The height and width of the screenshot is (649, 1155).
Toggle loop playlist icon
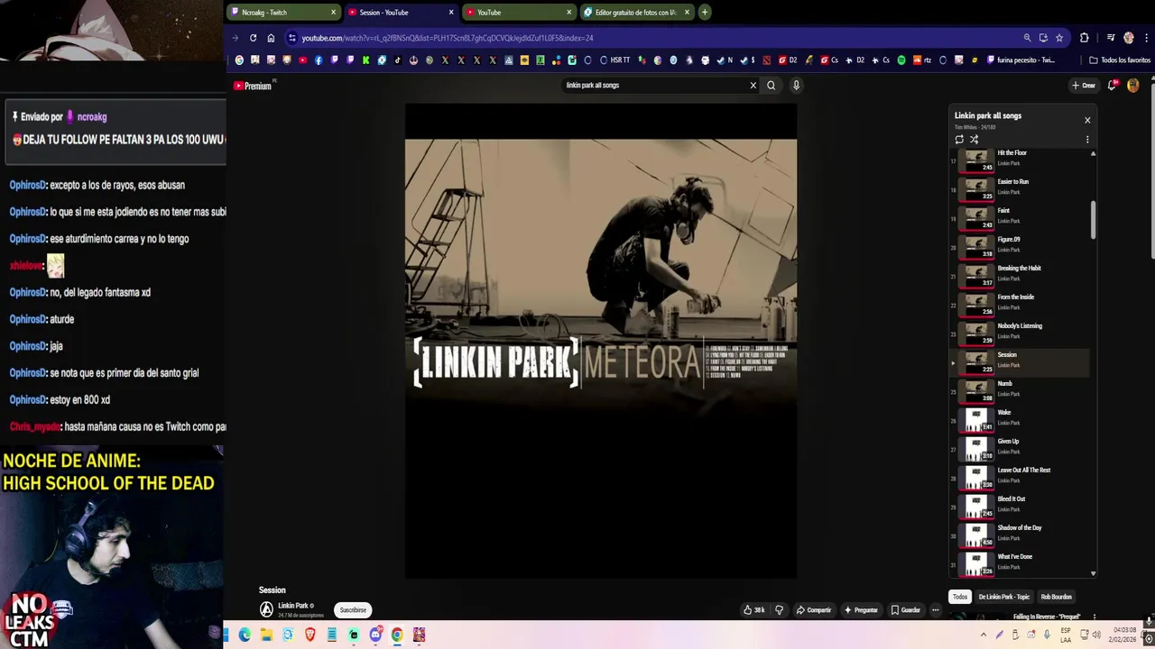(959, 140)
